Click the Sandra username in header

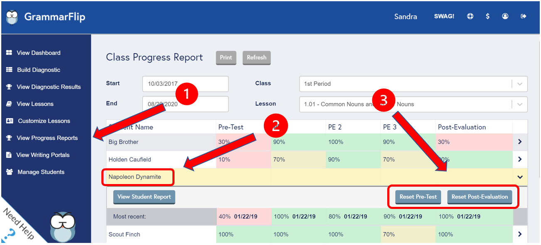(406, 17)
